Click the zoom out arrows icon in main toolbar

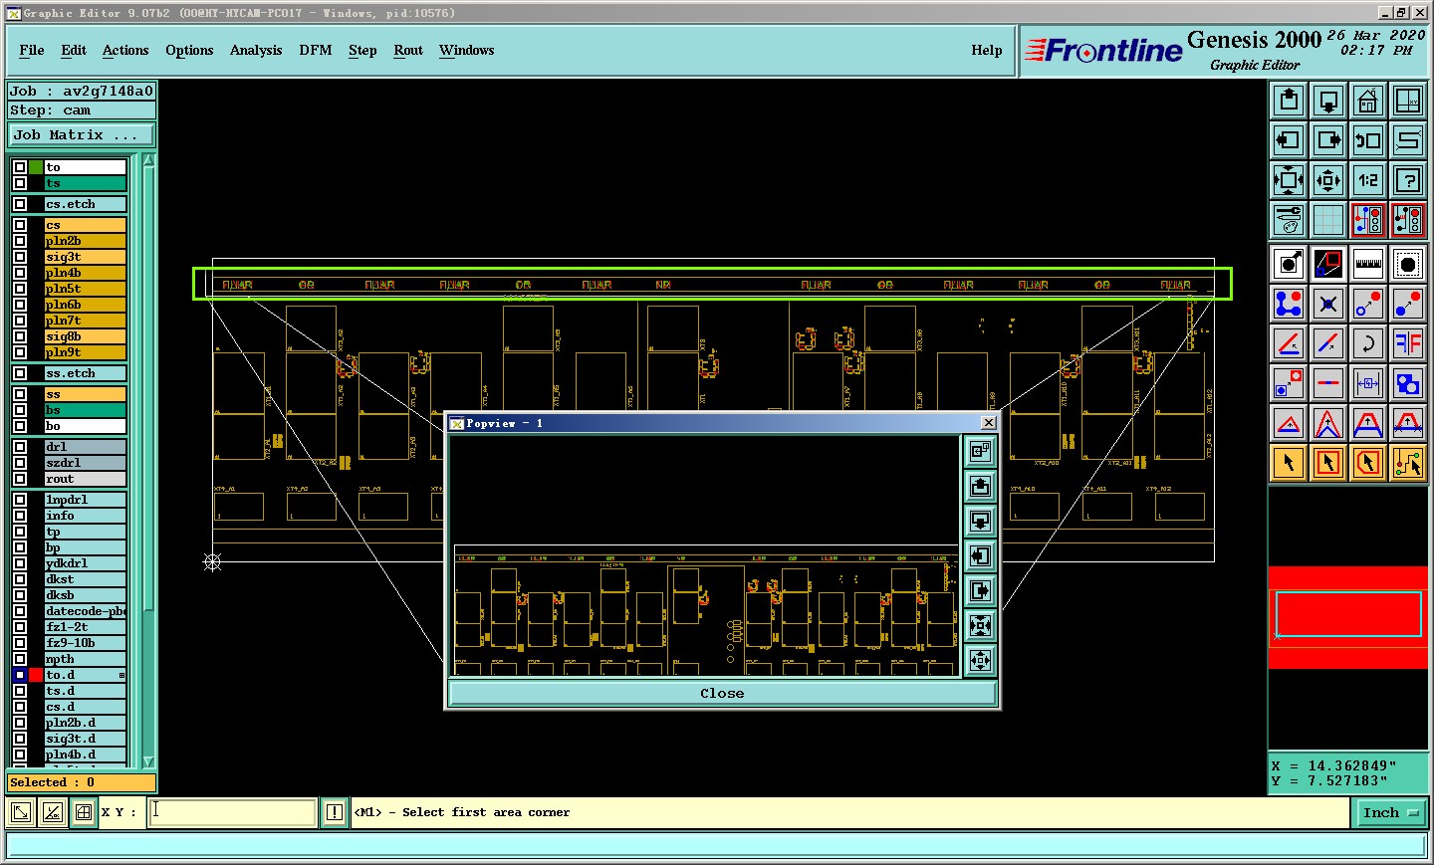point(1328,179)
